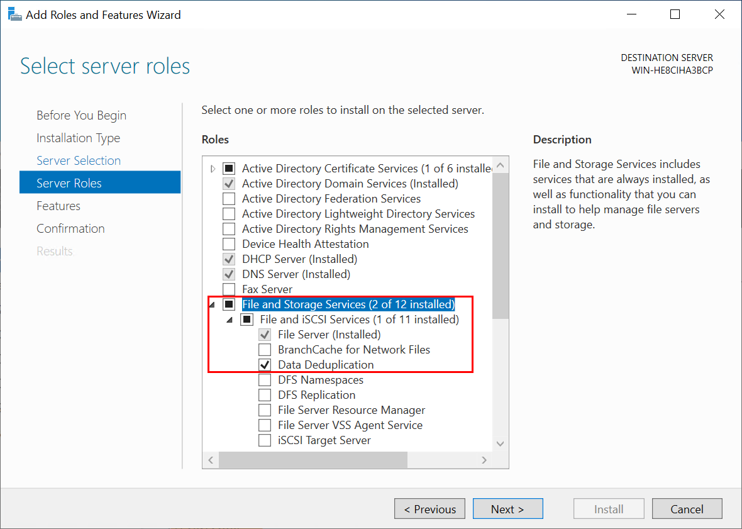Open the Server Selection step
This screenshot has width=742, height=529.
(79, 160)
